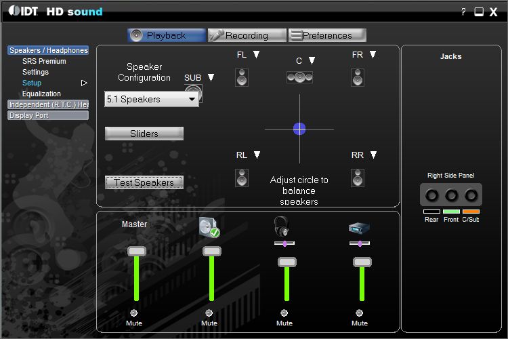
Task: Open help with the question mark icon
Action: [x=463, y=12]
